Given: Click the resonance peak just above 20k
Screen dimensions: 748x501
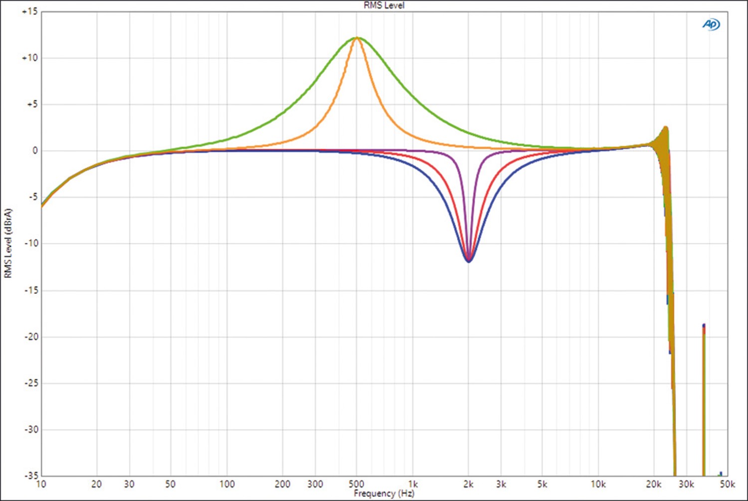Looking at the screenshot, I should (665, 128).
